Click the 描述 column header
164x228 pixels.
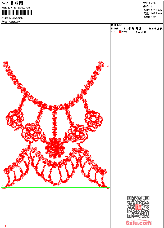pyautogui.click(x=138, y=29)
